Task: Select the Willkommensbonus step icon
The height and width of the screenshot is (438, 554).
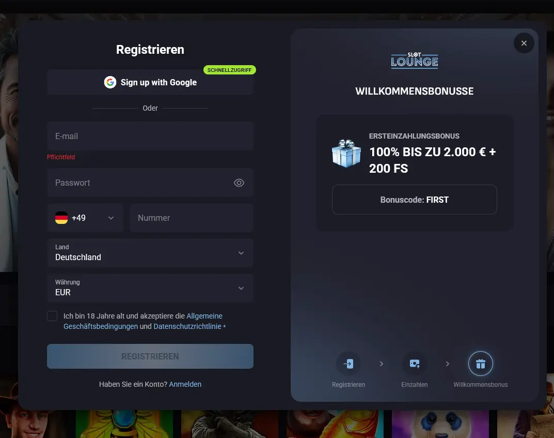Action: pos(481,364)
